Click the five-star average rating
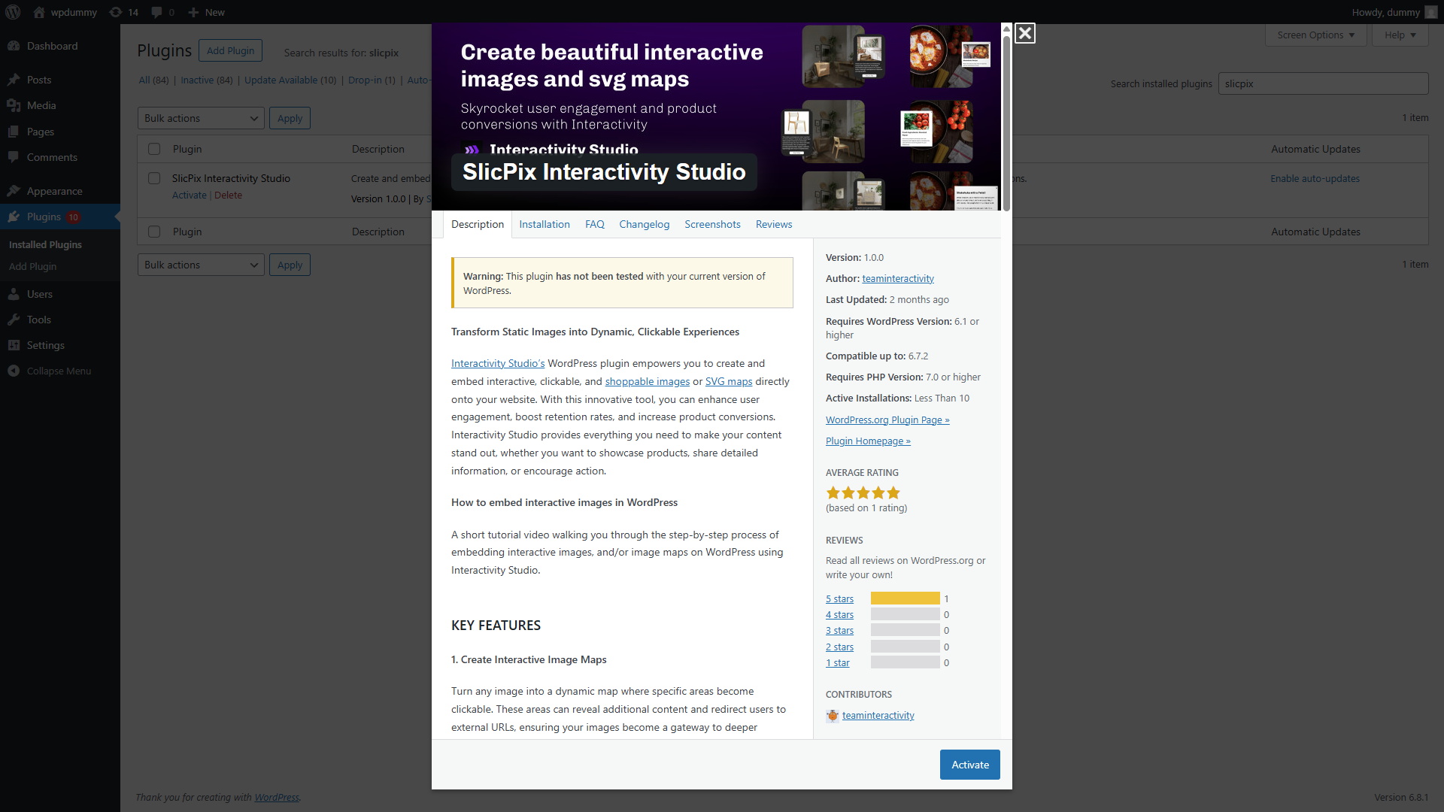 [x=863, y=493]
